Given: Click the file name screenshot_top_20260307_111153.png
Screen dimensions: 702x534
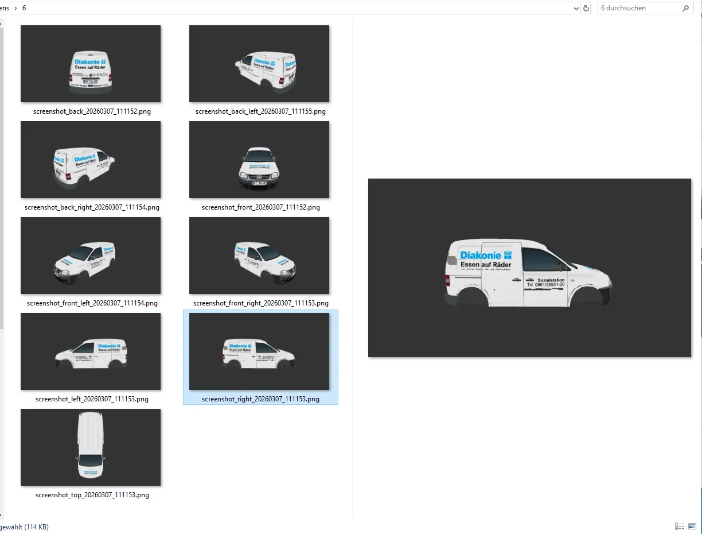Looking at the screenshot, I should 92,495.
